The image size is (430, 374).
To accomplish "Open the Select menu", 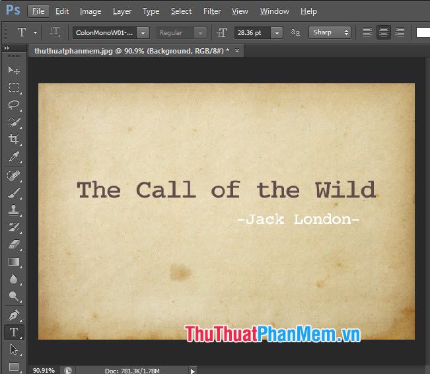I will tap(181, 11).
